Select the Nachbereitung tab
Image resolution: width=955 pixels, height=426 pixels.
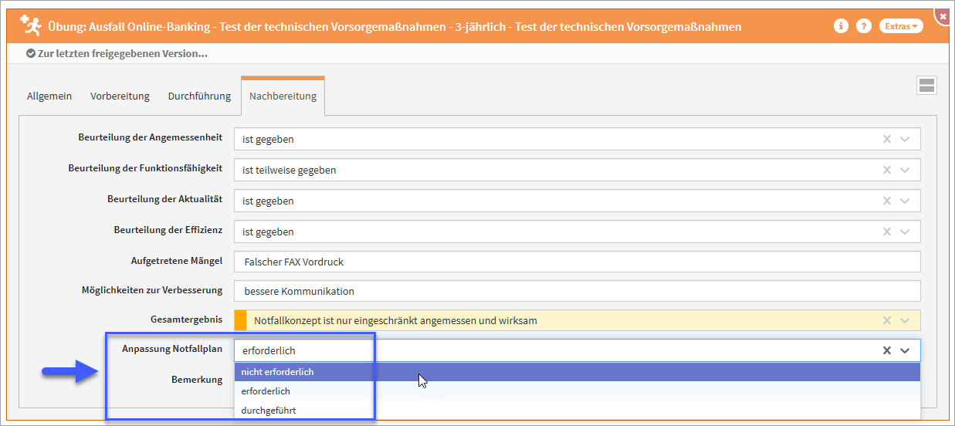coord(283,96)
